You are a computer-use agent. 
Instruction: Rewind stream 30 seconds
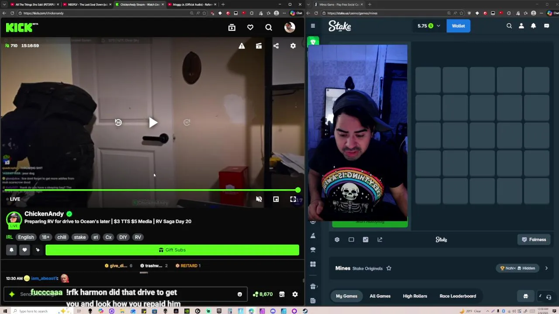coord(118,123)
